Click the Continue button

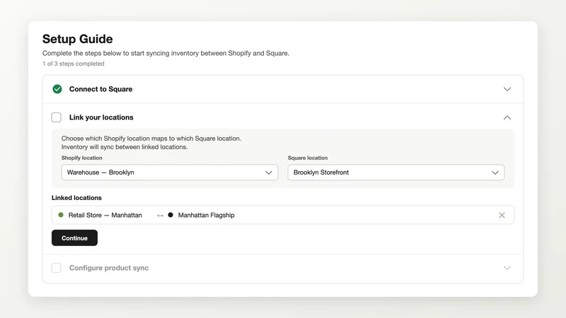coord(74,238)
